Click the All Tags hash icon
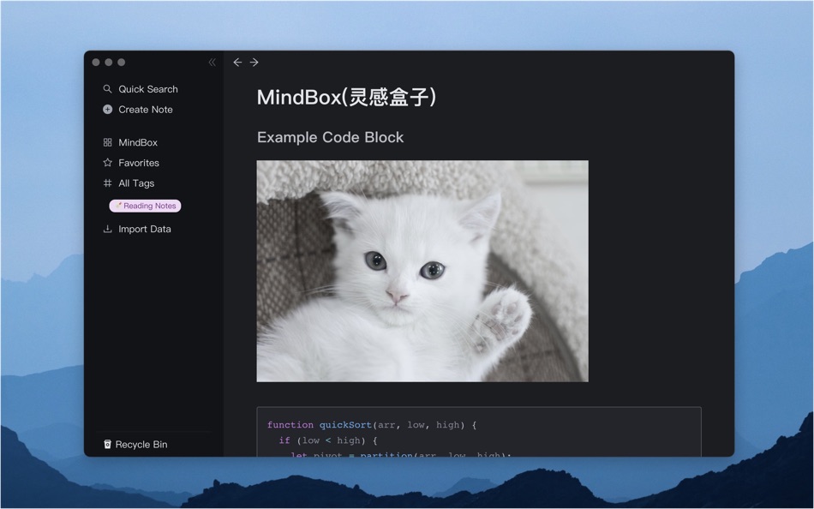 107,183
